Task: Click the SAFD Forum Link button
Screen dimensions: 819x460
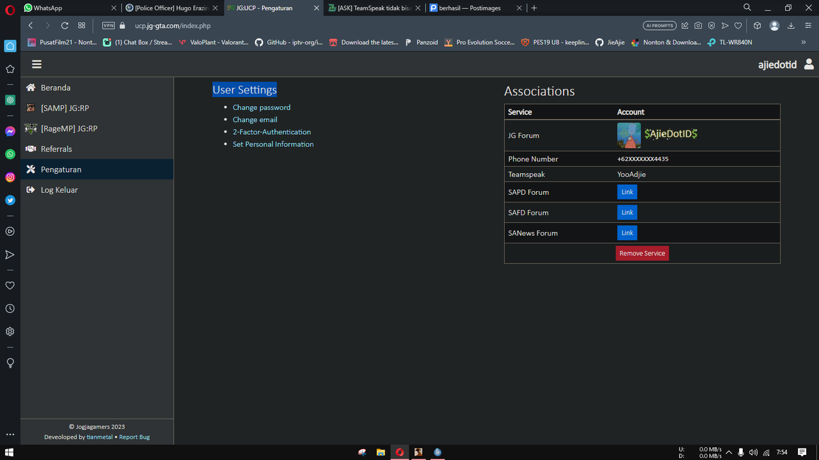Action: 627,212
